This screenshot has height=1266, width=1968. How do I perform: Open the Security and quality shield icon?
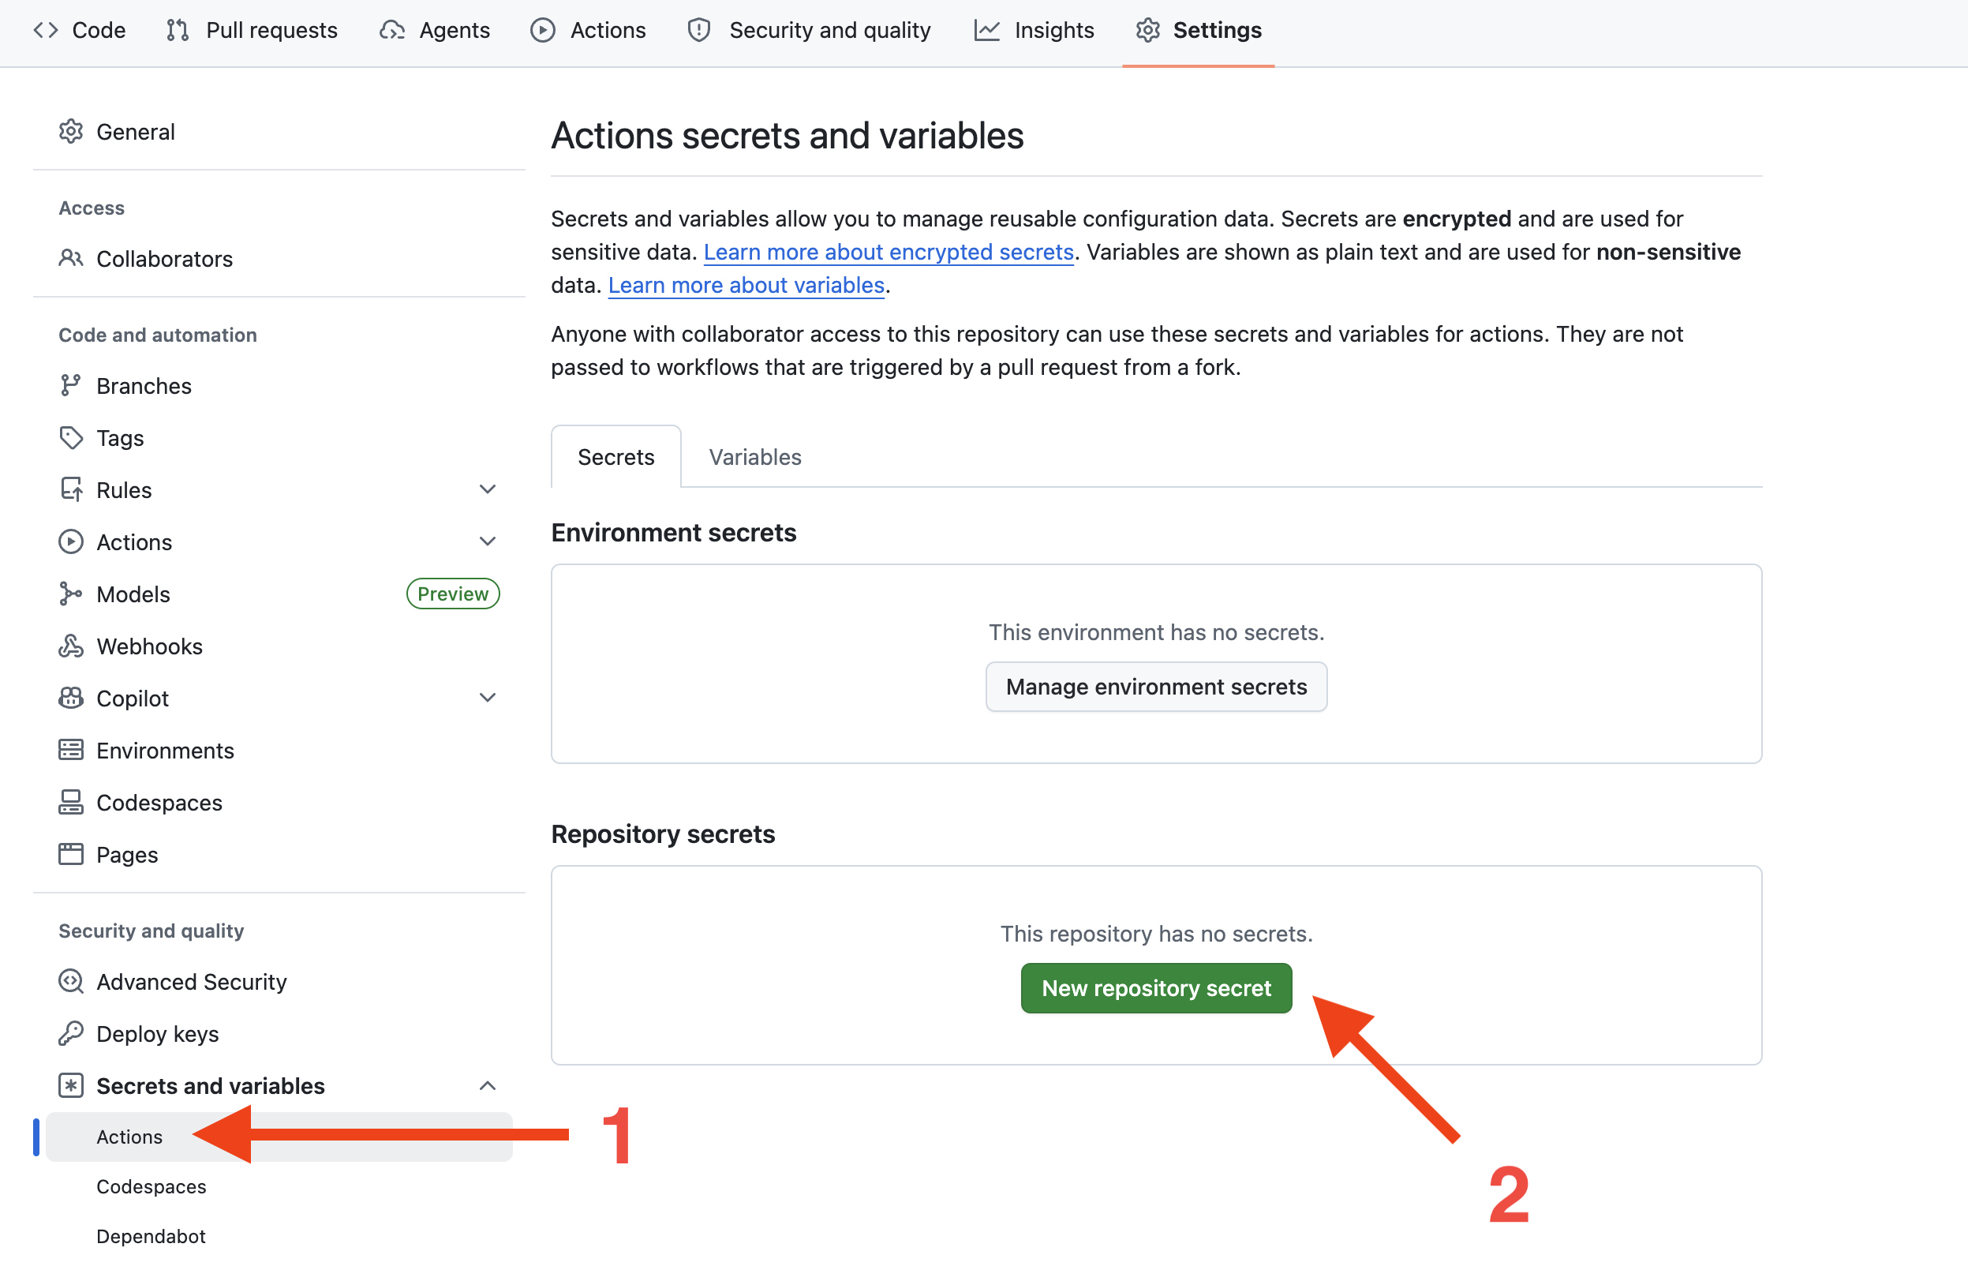[x=698, y=29]
